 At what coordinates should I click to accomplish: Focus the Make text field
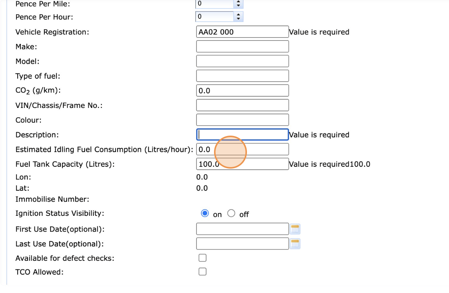point(242,46)
